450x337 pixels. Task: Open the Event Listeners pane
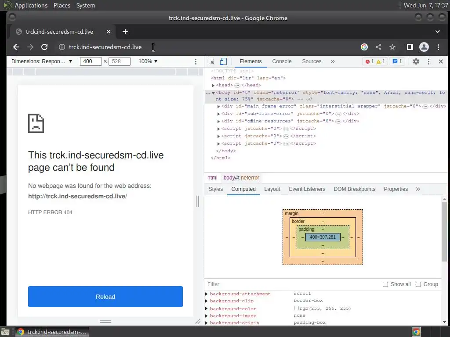pyautogui.click(x=307, y=189)
